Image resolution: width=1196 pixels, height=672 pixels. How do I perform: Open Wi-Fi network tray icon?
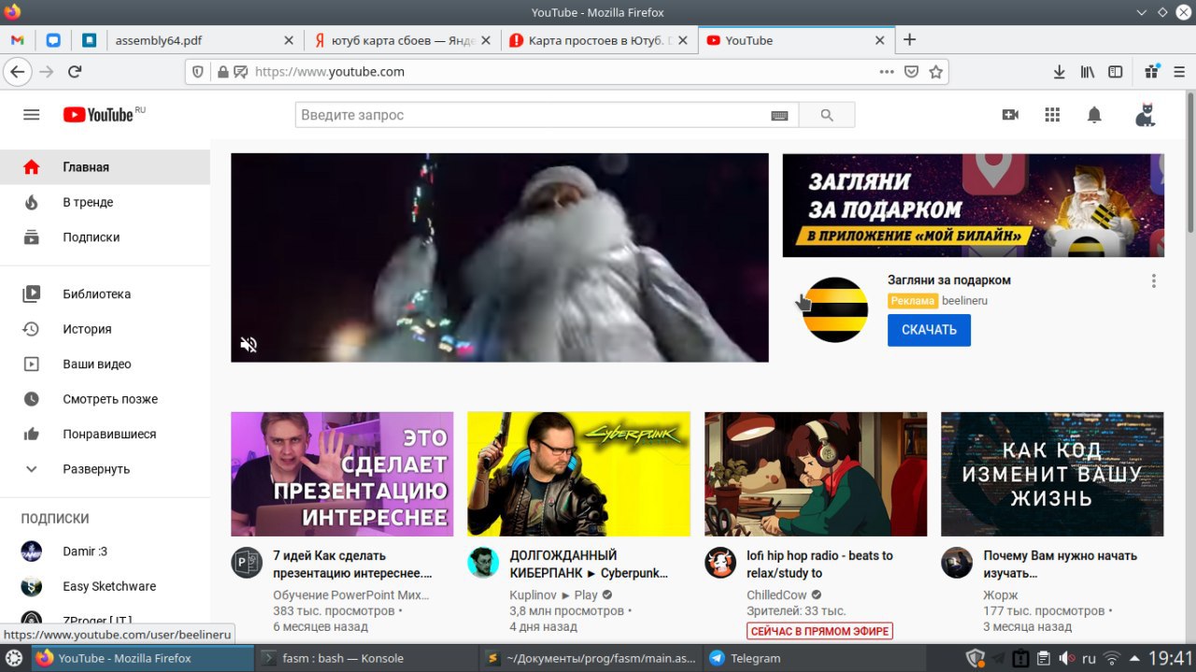1112,658
